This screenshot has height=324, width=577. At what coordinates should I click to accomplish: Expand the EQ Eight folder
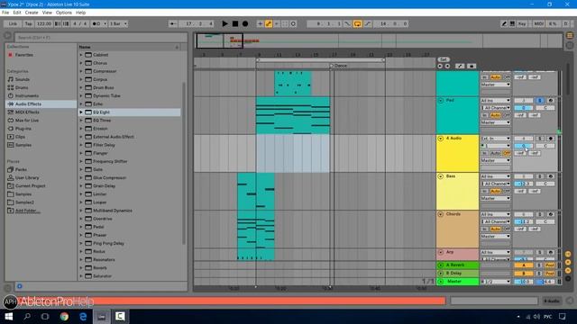(x=81, y=112)
